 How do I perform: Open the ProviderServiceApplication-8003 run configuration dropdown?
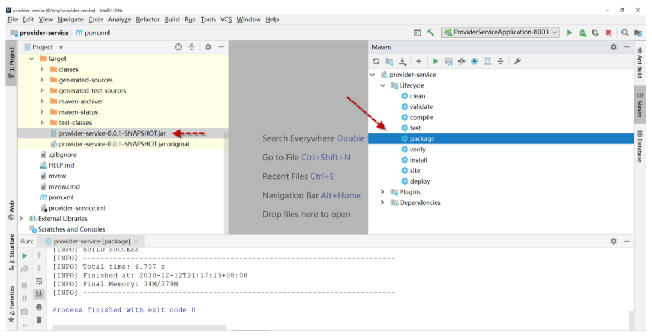(501, 32)
